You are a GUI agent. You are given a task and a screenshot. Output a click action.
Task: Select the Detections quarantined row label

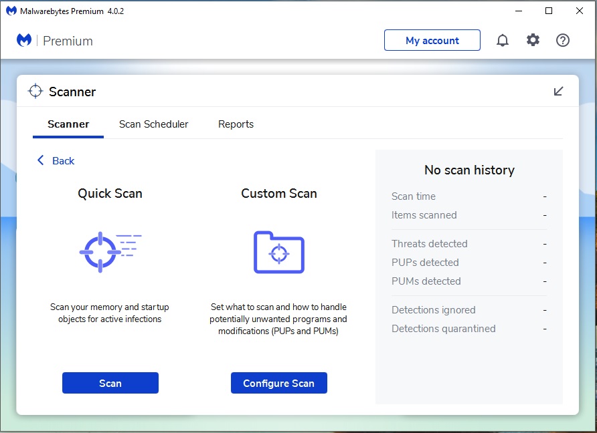[x=444, y=329]
